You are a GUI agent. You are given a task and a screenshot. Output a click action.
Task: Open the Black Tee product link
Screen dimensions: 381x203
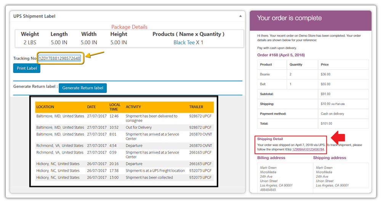pos(184,43)
